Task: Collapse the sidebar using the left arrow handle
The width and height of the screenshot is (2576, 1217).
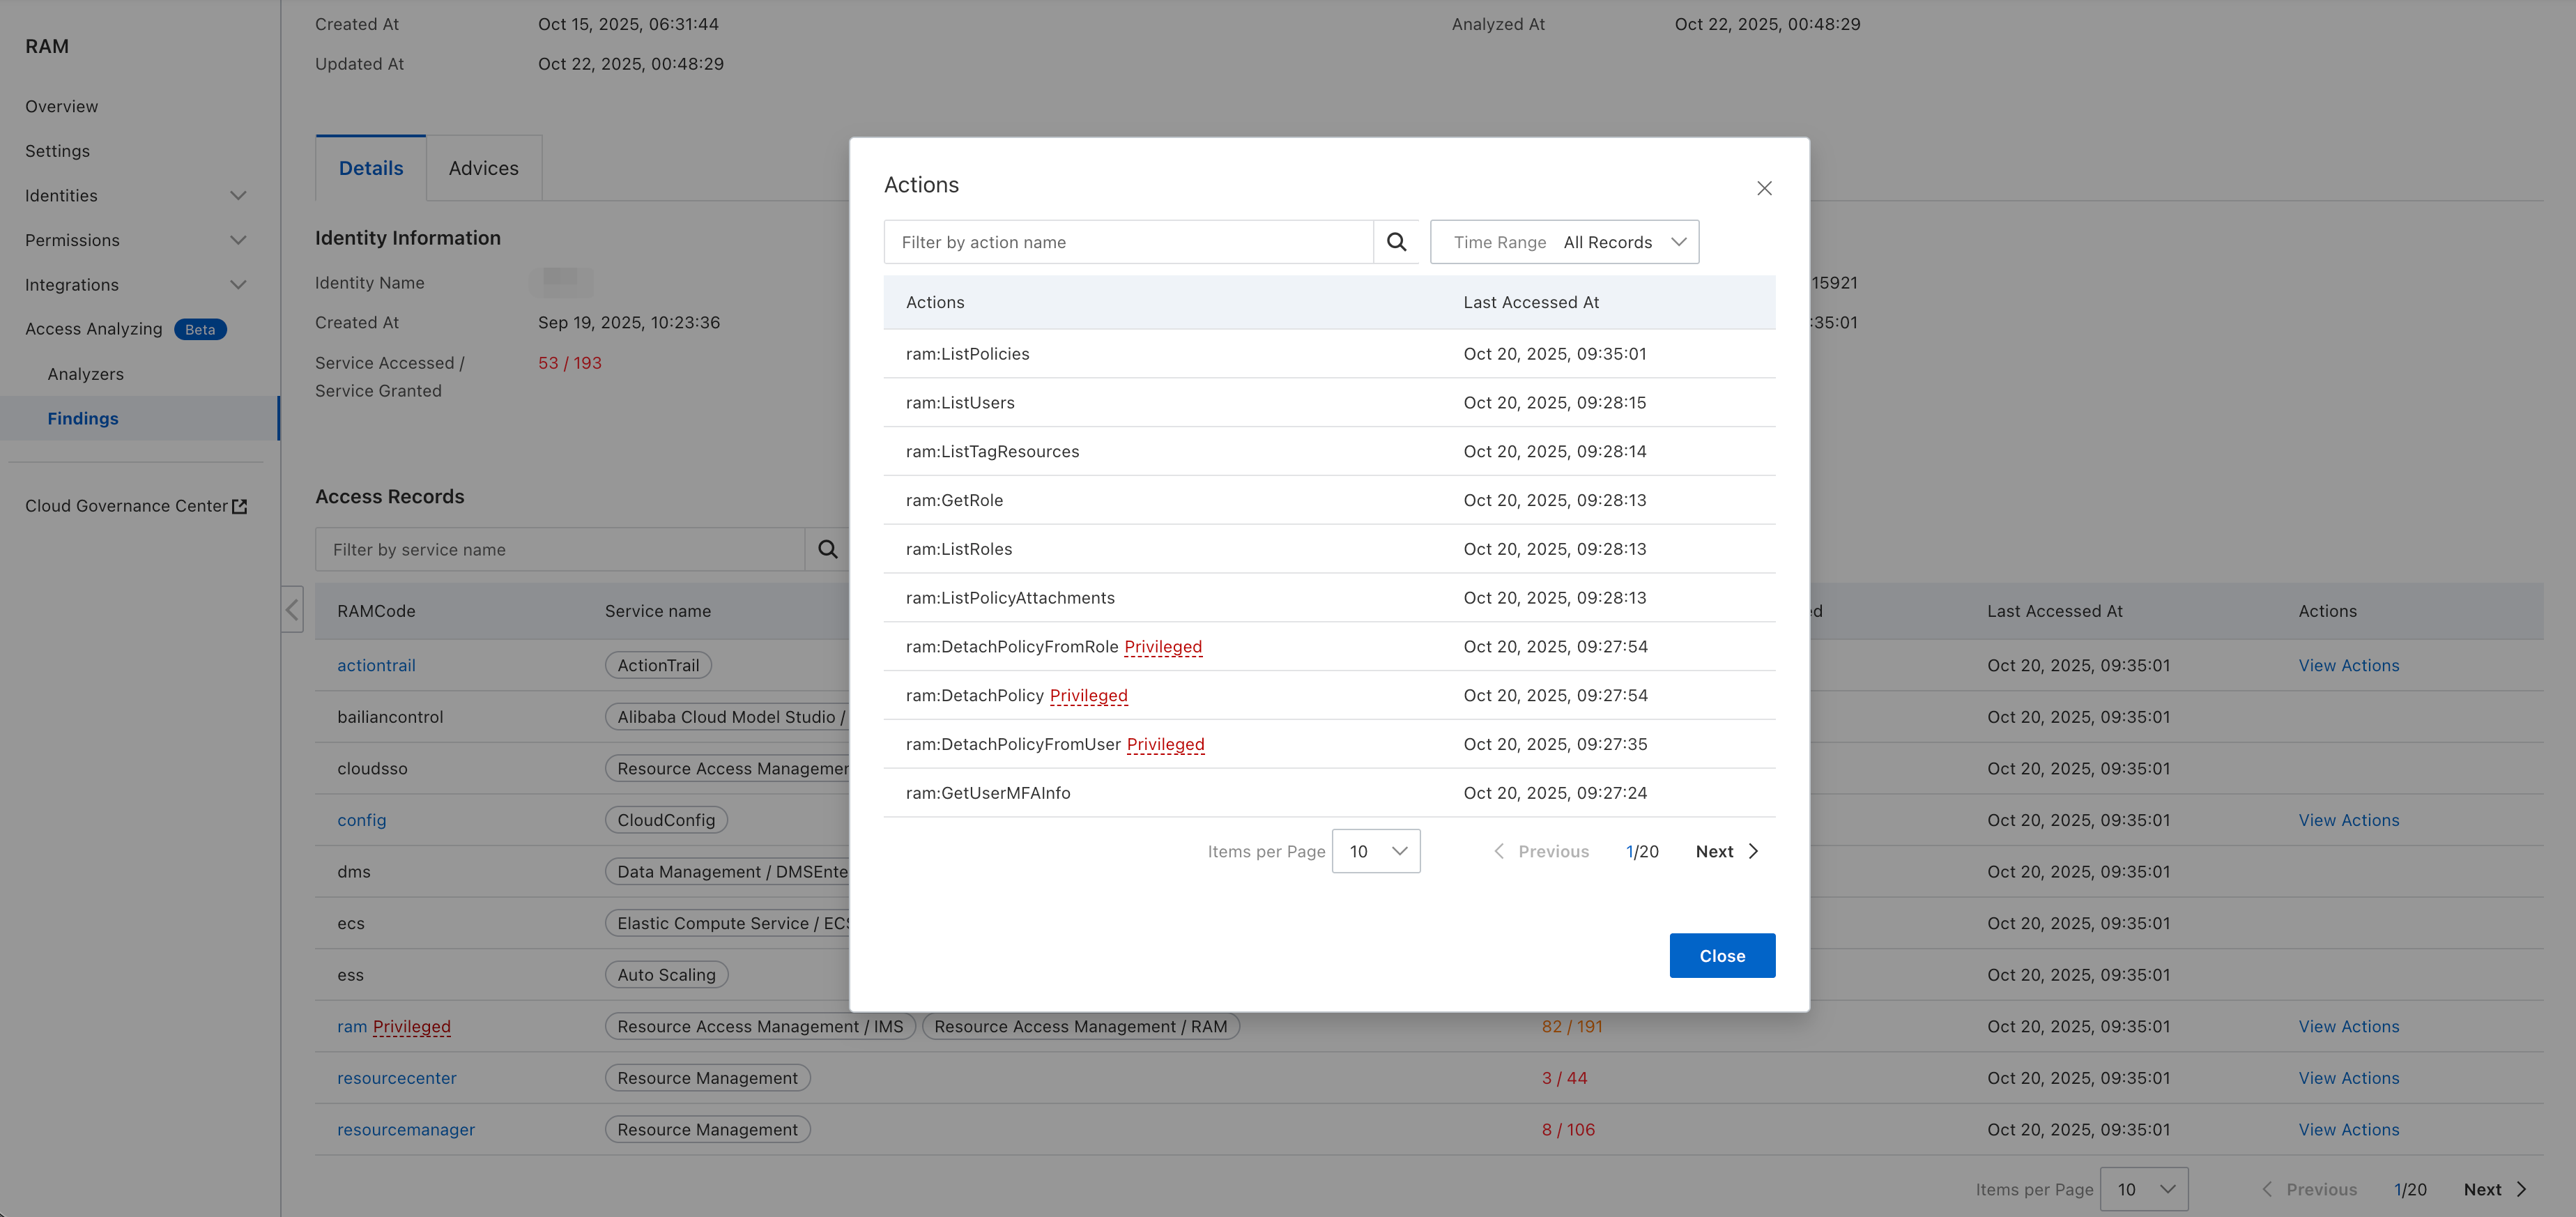Action: [x=292, y=610]
